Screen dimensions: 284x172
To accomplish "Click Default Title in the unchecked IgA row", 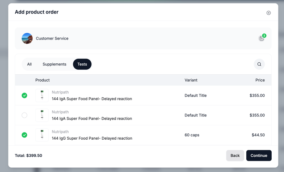I will [195, 115].
